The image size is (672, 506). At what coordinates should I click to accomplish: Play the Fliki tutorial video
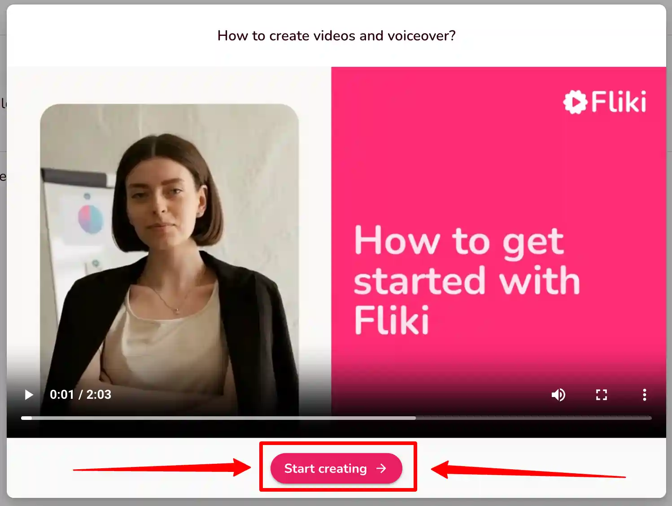click(29, 395)
